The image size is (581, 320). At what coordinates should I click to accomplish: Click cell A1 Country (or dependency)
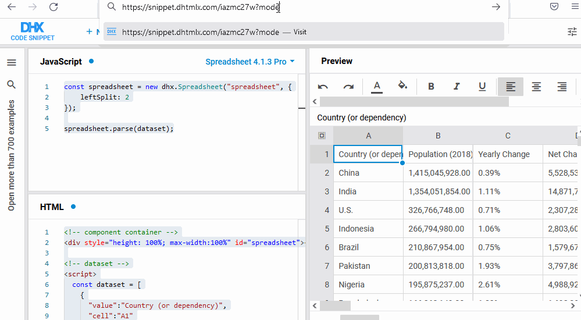click(x=368, y=154)
